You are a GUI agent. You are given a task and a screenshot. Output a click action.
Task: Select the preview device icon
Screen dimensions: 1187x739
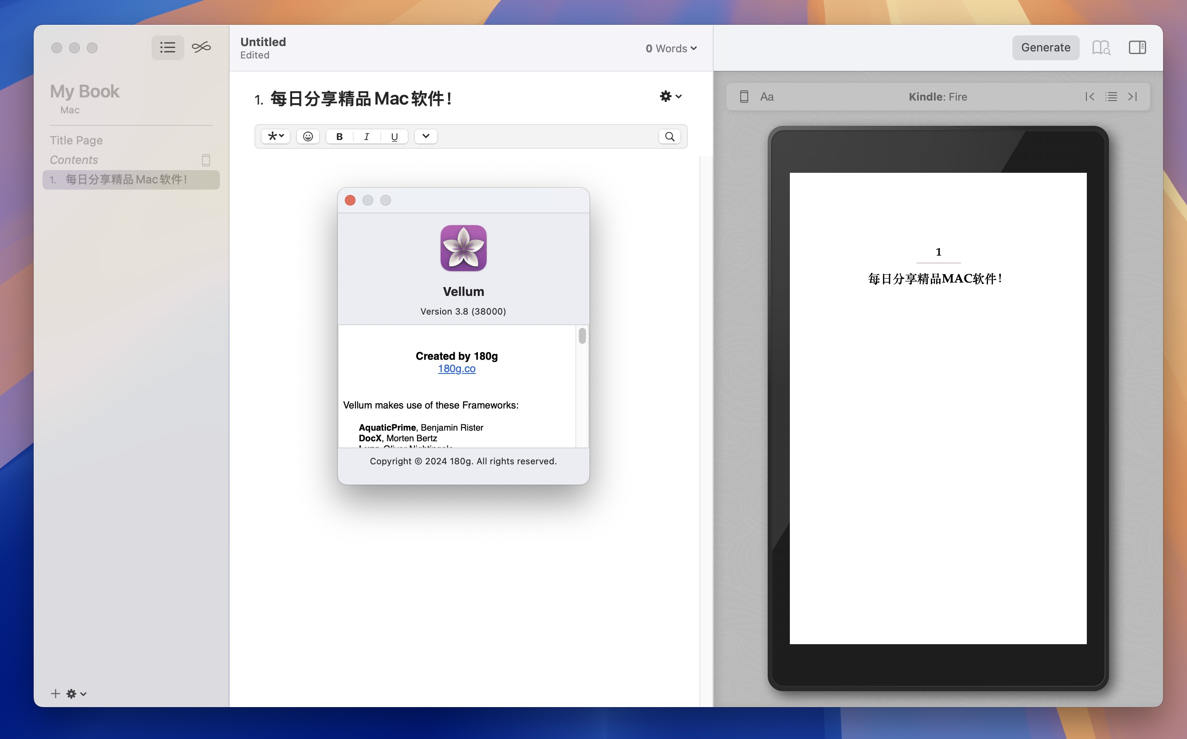point(744,97)
